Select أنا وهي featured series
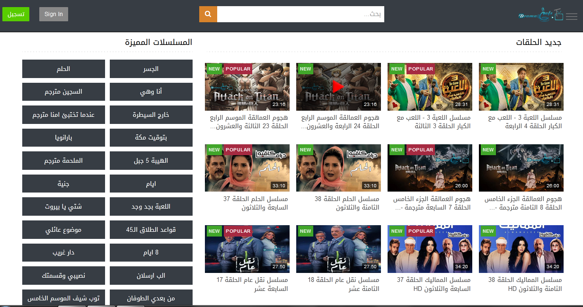This screenshot has height=307, width=583. [x=151, y=92]
